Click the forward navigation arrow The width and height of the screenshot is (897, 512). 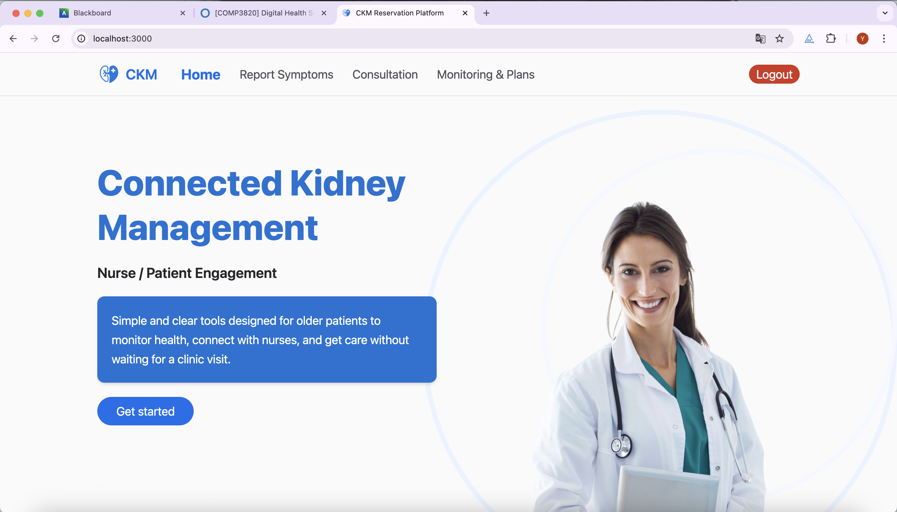coord(34,38)
